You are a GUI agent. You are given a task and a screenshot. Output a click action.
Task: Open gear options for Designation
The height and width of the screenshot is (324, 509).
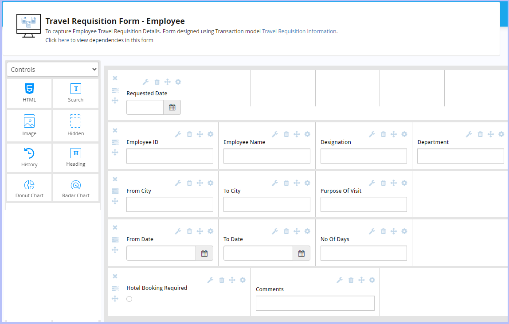click(x=404, y=134)
